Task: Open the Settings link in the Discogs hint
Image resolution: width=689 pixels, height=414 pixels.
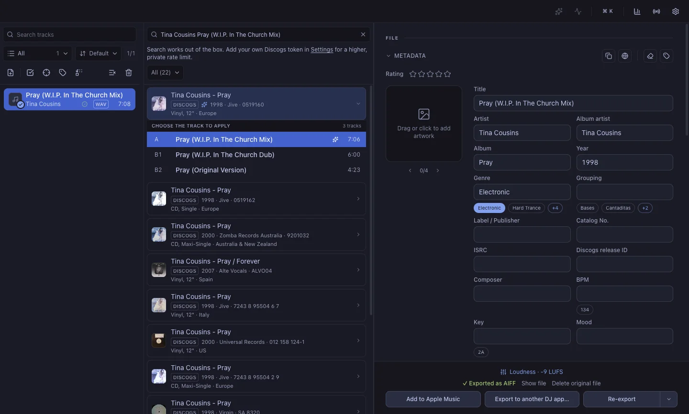Action: point(322,50)
